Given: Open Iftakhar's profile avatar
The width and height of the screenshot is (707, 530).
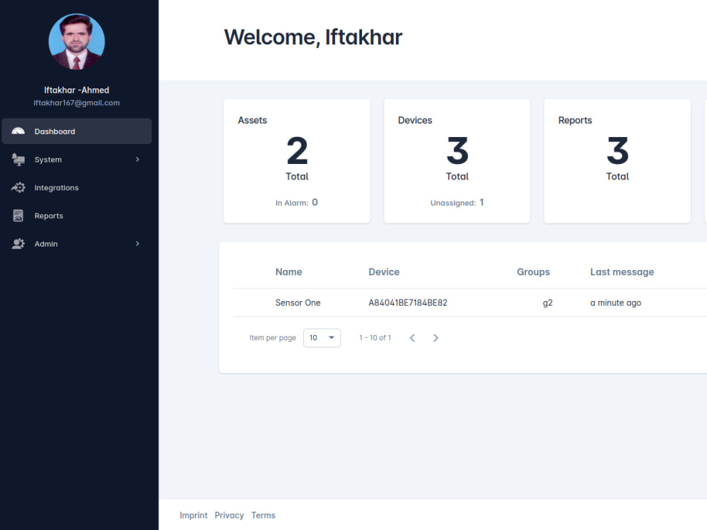Looking at the screenshot, I should click(76, 42).
